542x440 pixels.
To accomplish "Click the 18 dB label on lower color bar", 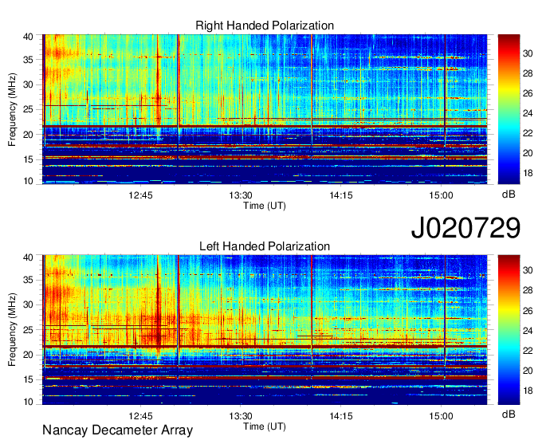I will (x=528, y=391).
